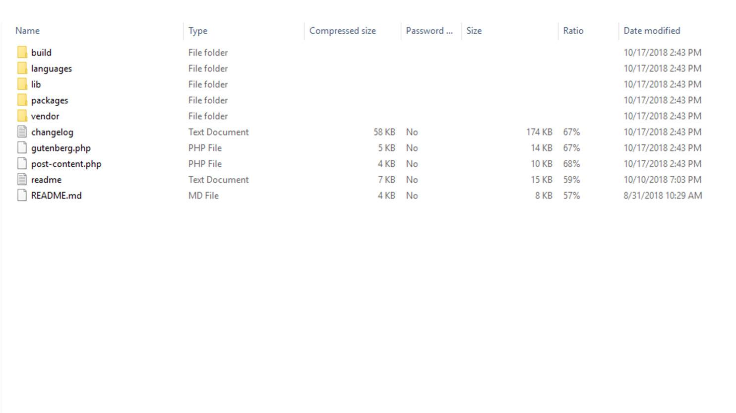Select the languages folder name
Viewport: 736px width, 413px height.
pos(52,69)
